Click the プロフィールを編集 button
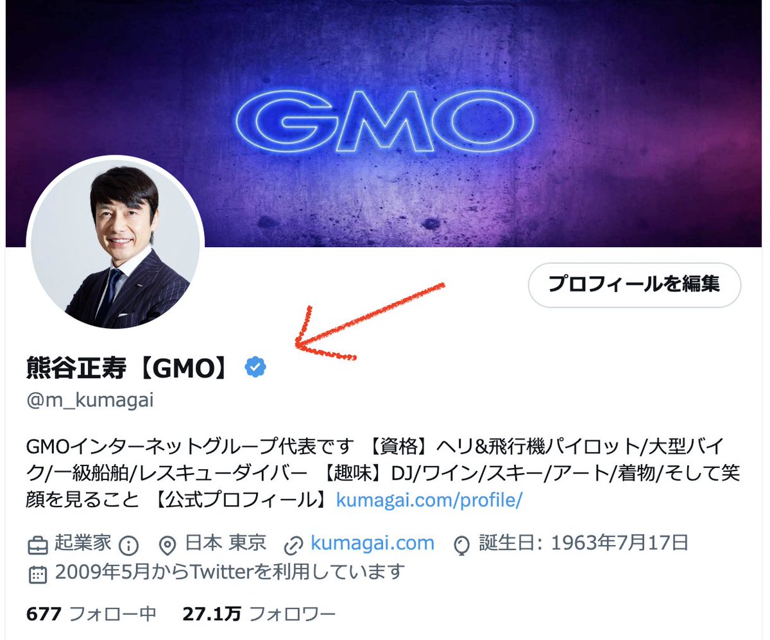Screen dimensions: 770x640 [x=634, y=284]
